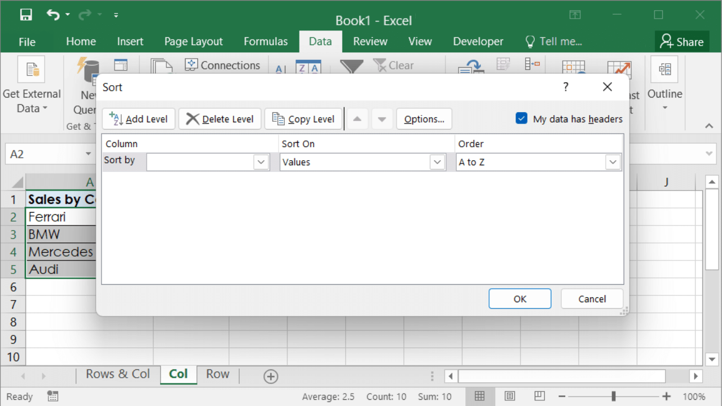The height and width of the screenshot is (406, 722).
Task: Add a new sheet with plus icon
Action: [271, 376]
